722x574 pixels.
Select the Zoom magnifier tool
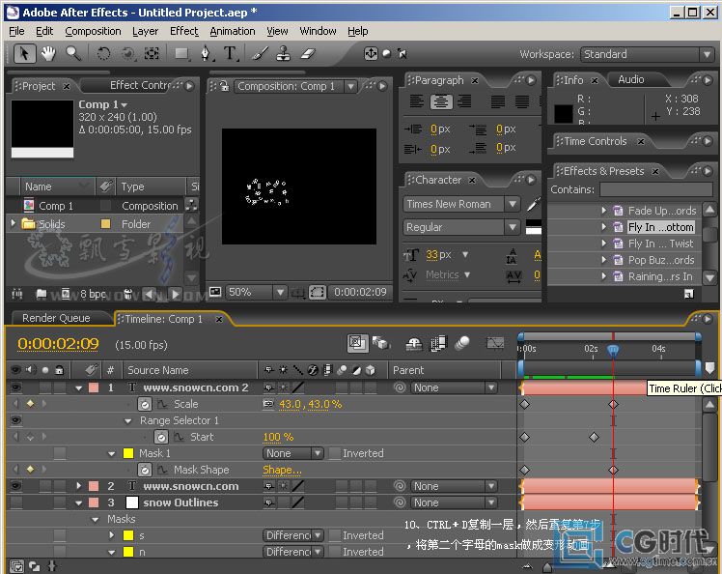point(73,54)
